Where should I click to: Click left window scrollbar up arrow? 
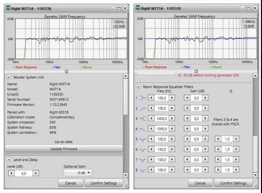click(x=125, y=76)
